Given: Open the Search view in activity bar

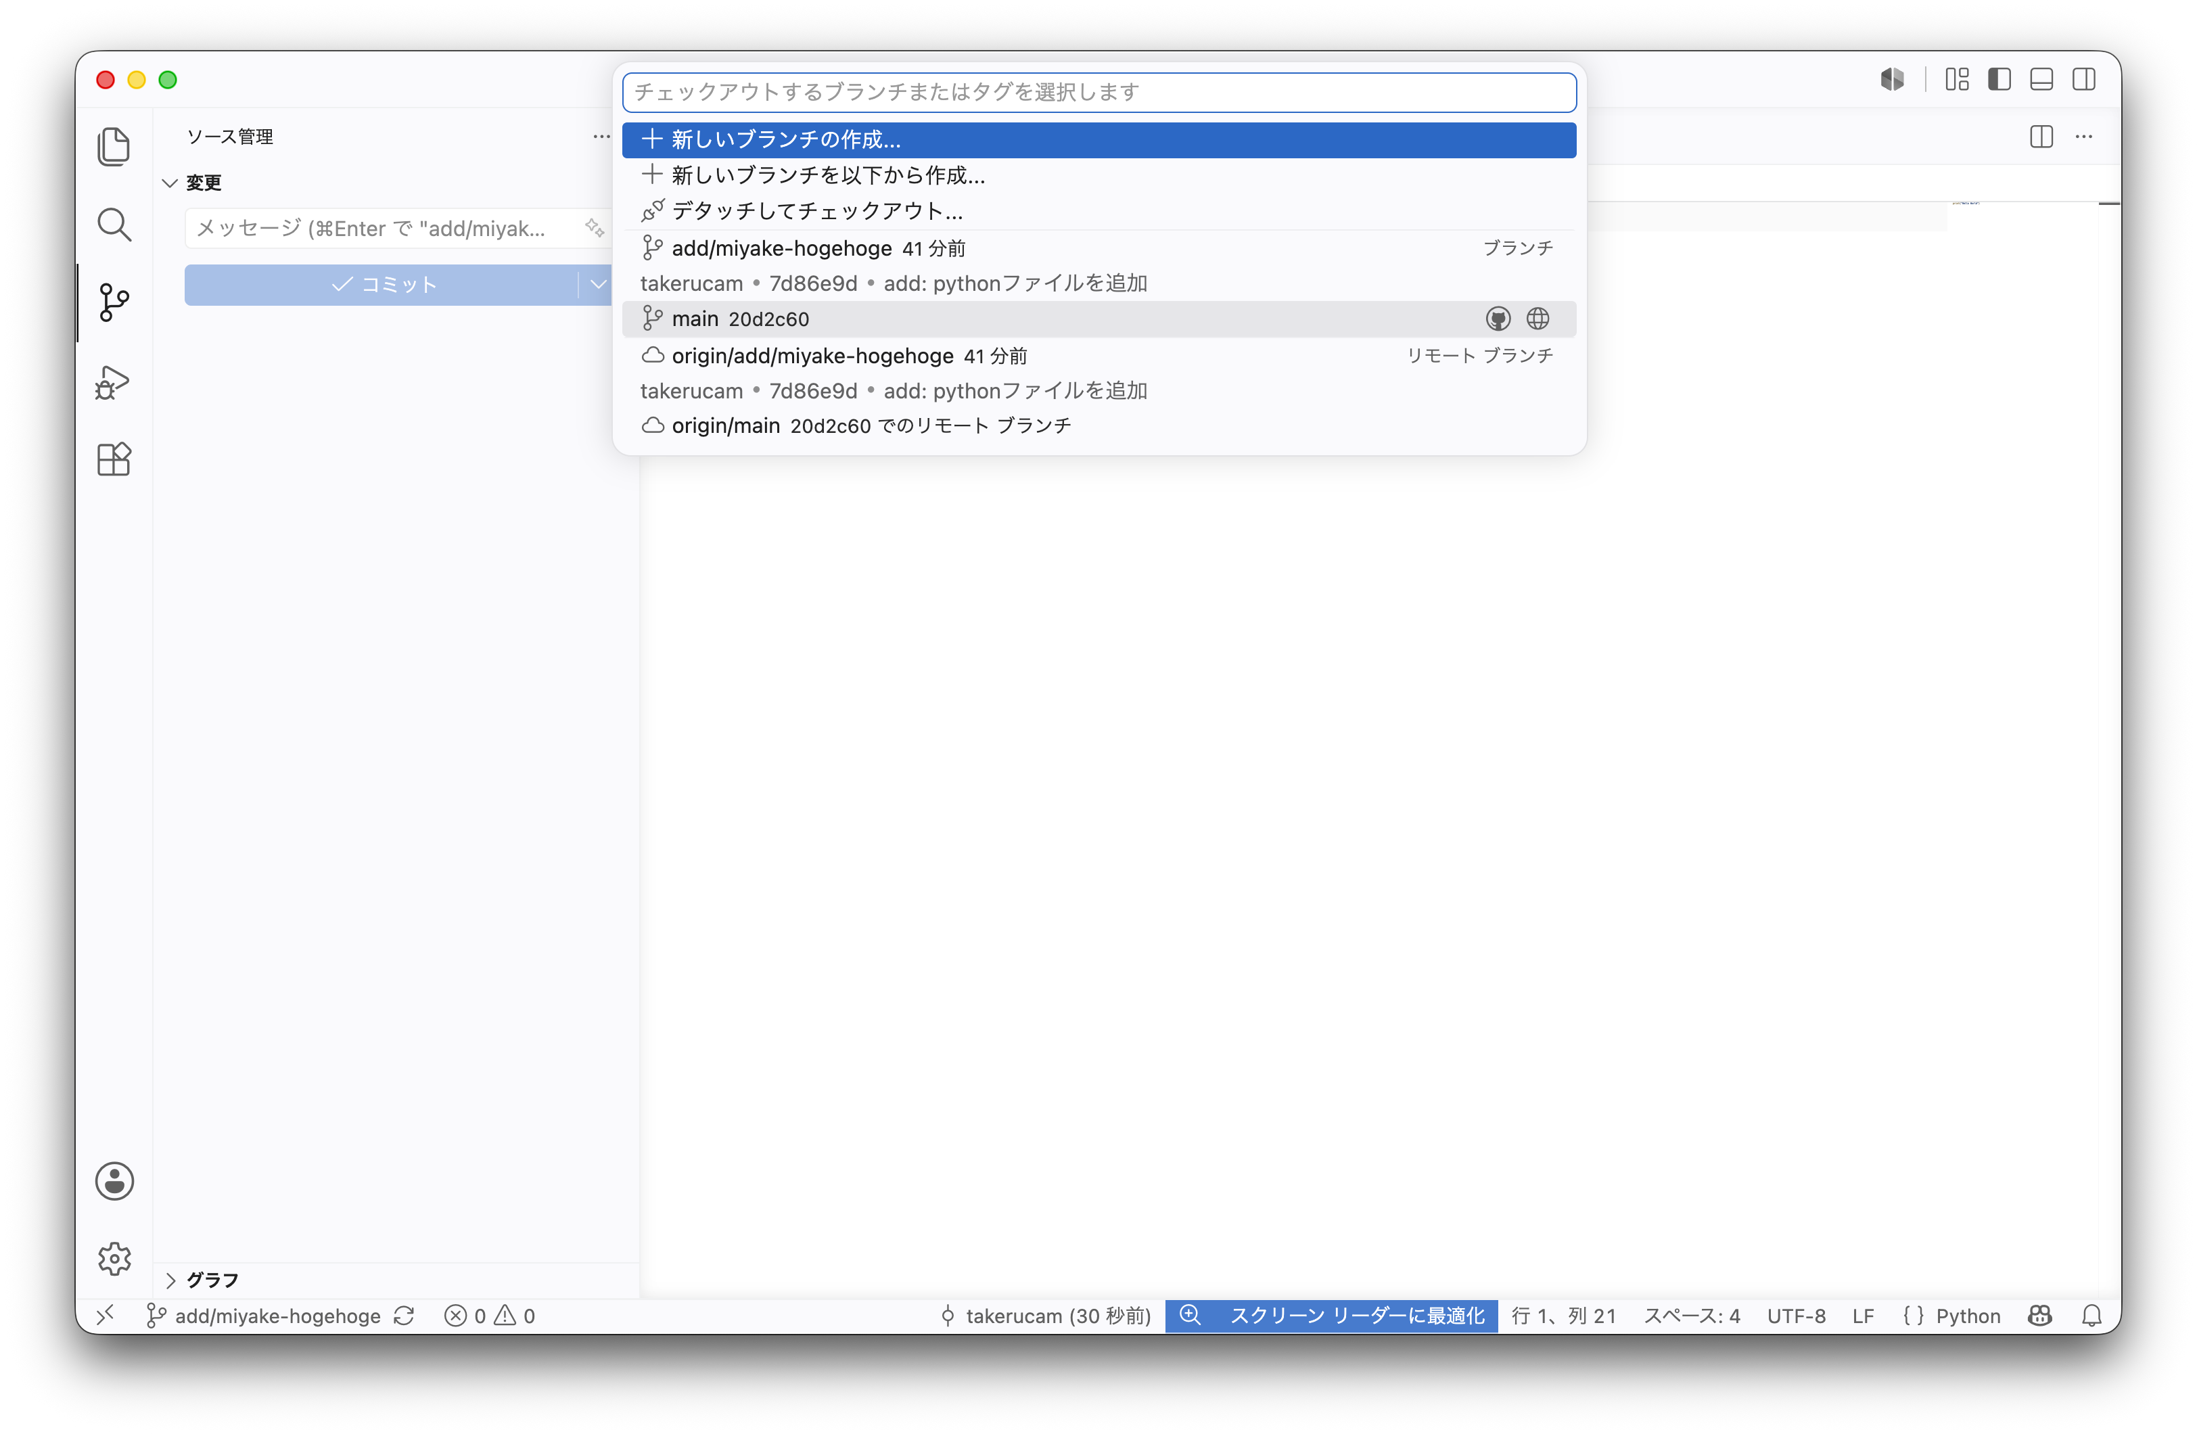Looking at the screenshot, I should 114,225.
